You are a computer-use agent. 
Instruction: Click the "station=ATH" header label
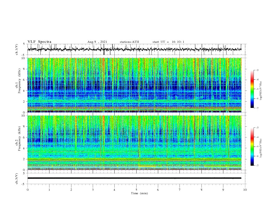click(129, 42)
